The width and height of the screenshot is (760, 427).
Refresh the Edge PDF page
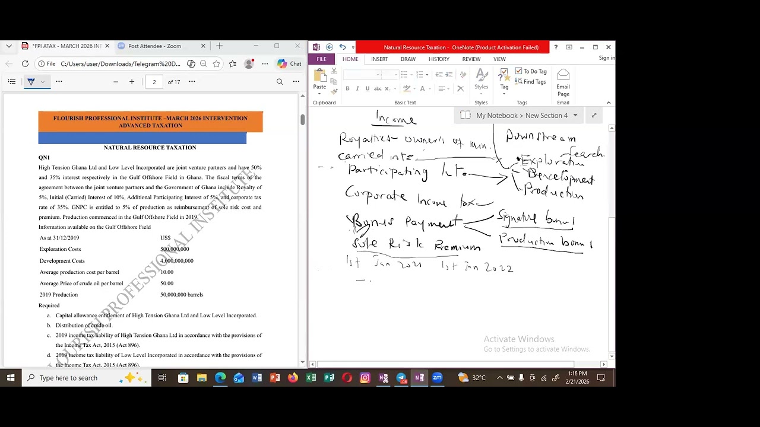click(x=25, y=63)
